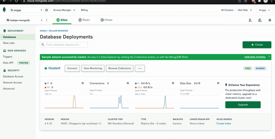275x139 pixels.
Task: Open project options three-dot menu
Action: coord(47,20)
